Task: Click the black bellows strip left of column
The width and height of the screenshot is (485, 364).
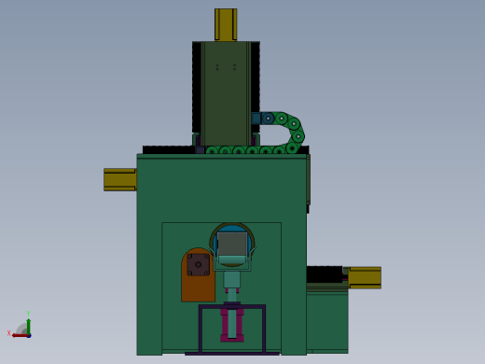Action: [x=169, y=149]
